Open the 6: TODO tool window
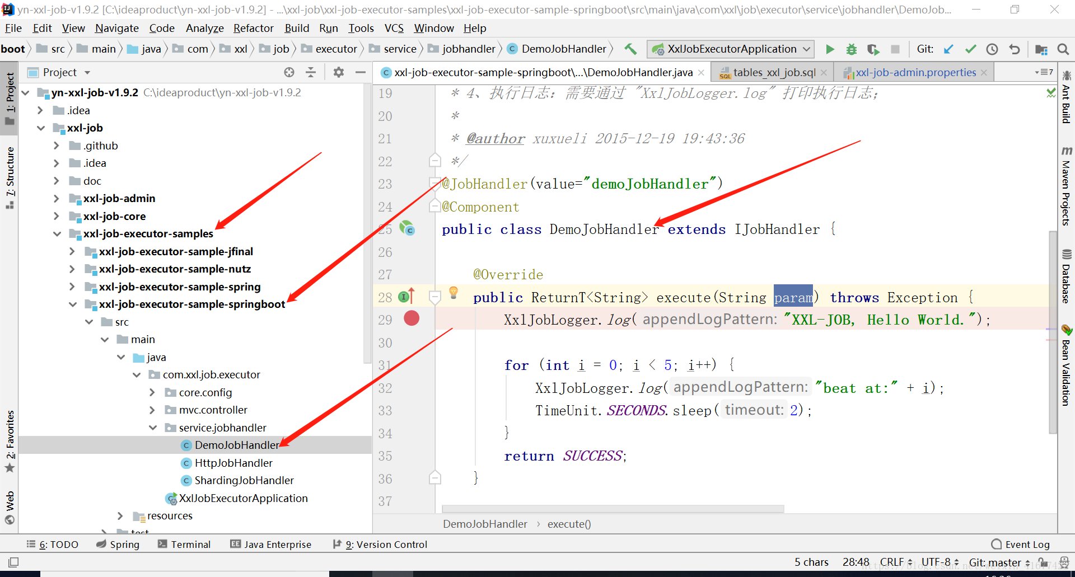 pyautogui.click(x=53, y=545)
